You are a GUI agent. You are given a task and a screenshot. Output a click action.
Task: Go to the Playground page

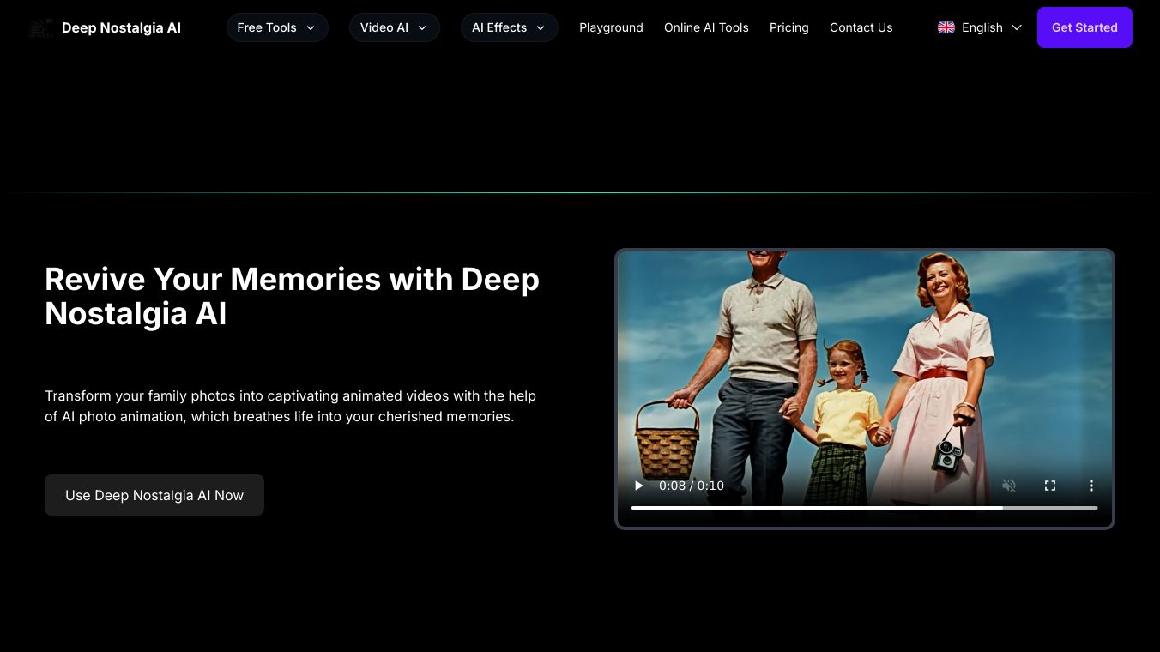(611, 27)
